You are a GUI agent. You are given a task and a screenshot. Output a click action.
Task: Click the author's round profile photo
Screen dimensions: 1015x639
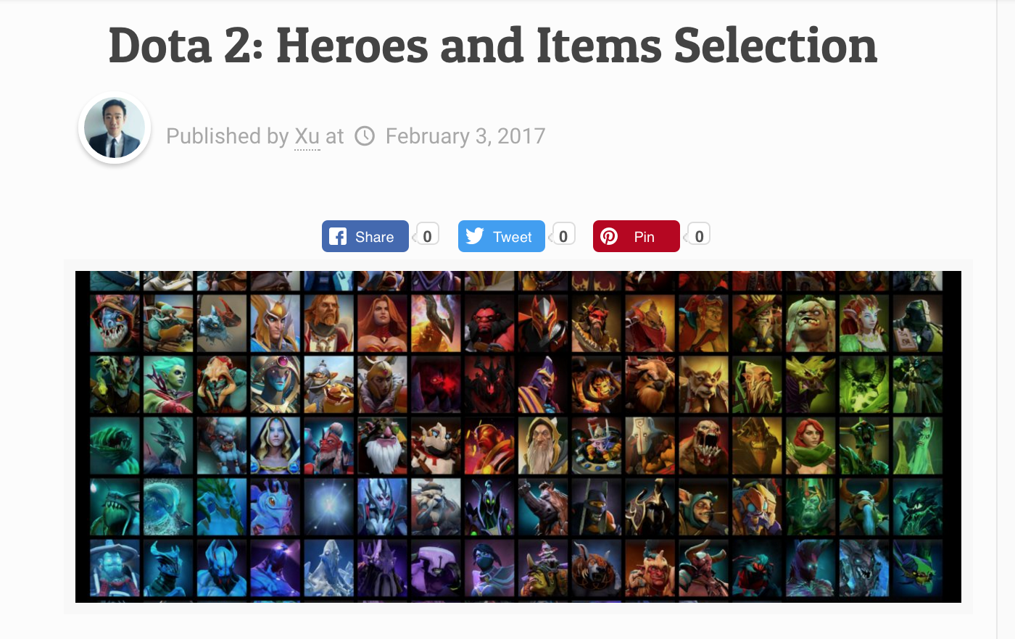pos(115,128)
